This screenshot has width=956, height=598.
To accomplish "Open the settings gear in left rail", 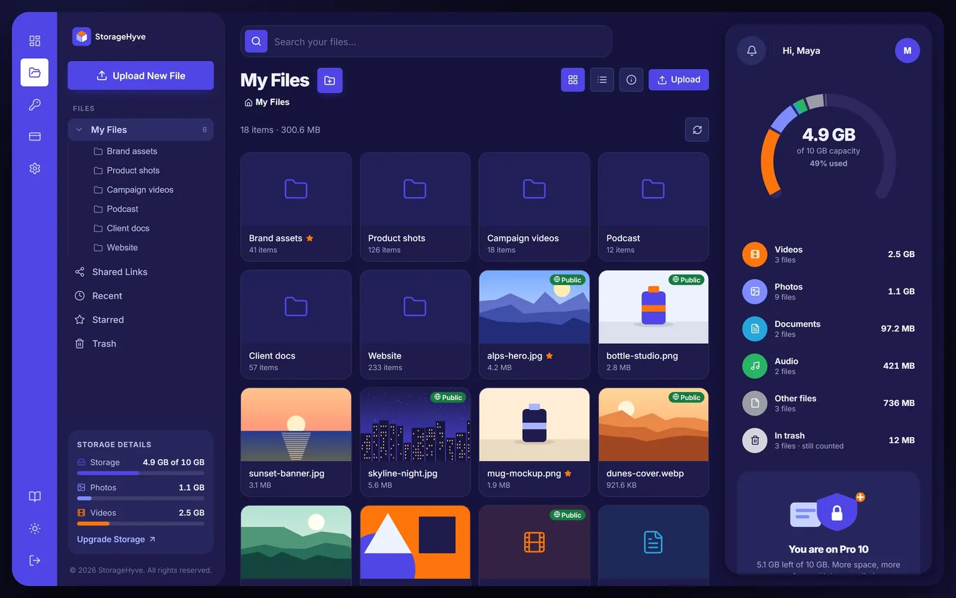I will coord(35,169).
